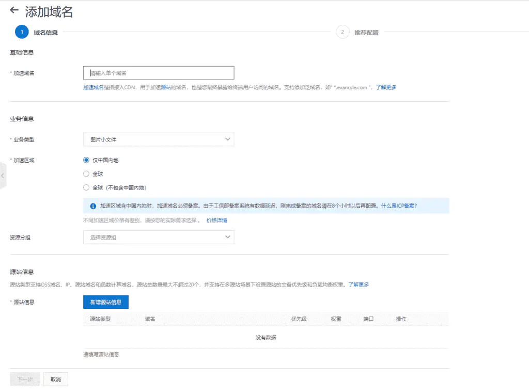
Task: Select the 仅中国内地 radio option
Action: coord(86,160)
